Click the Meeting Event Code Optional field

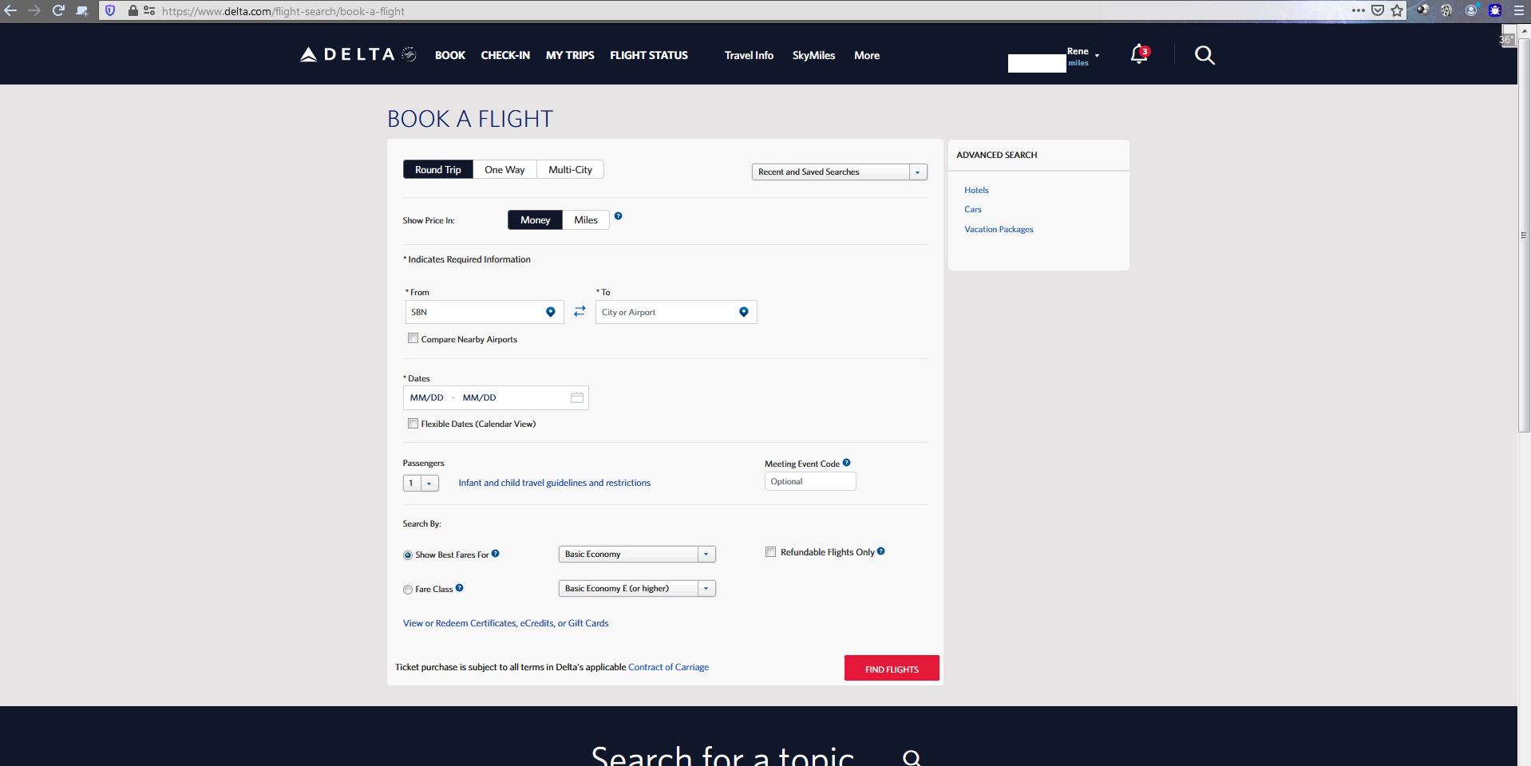[x=810, y=481]
